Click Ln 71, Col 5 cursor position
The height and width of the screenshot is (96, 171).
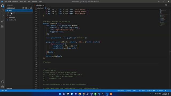(121, 91)
